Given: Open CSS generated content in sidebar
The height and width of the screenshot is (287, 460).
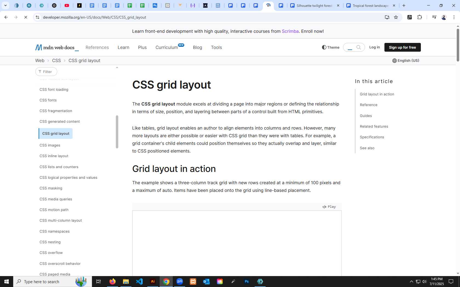Looking at the screenshot, I should click(60, 121).
